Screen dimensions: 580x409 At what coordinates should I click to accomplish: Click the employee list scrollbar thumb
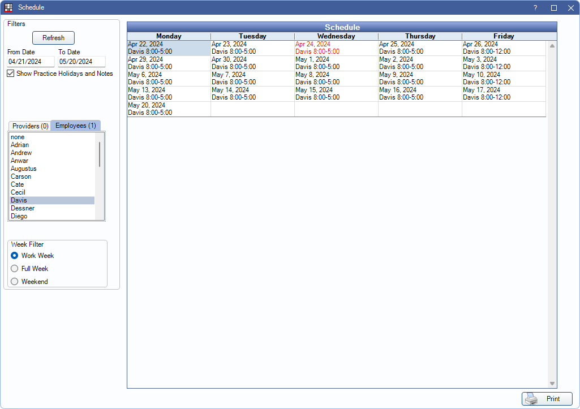(100, 154)
